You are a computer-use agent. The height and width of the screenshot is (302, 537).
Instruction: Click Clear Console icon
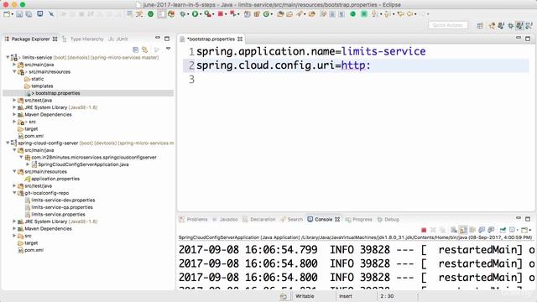click(x=453, y=230)
